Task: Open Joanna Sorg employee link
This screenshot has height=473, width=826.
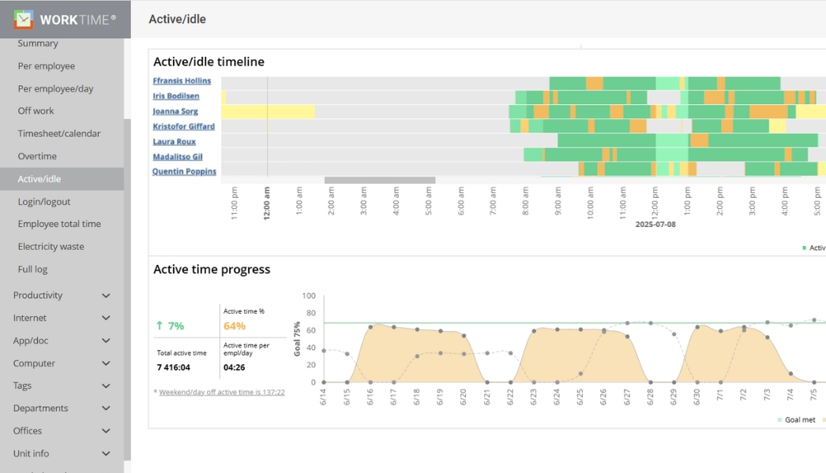Action: point(175,111)
